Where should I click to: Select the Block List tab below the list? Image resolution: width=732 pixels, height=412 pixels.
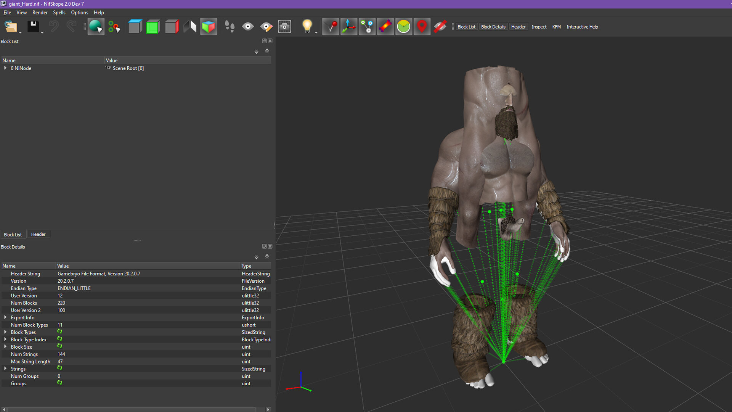click(x=13, y=235)
